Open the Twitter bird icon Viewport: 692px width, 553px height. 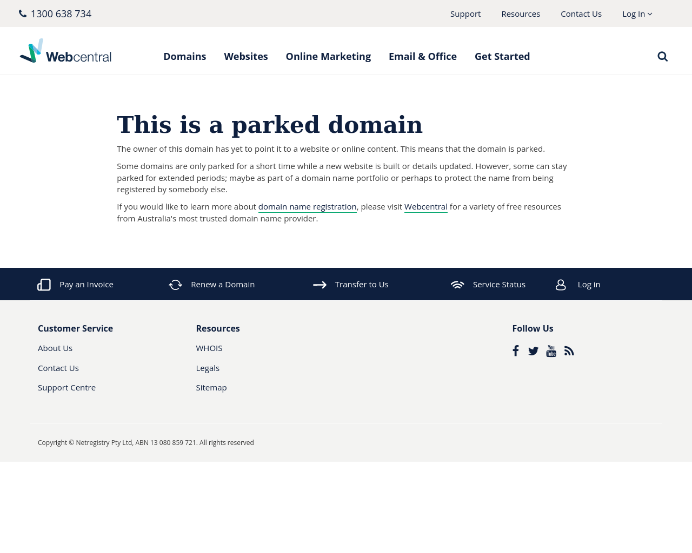pyautogui.click(x=533, y=351)
